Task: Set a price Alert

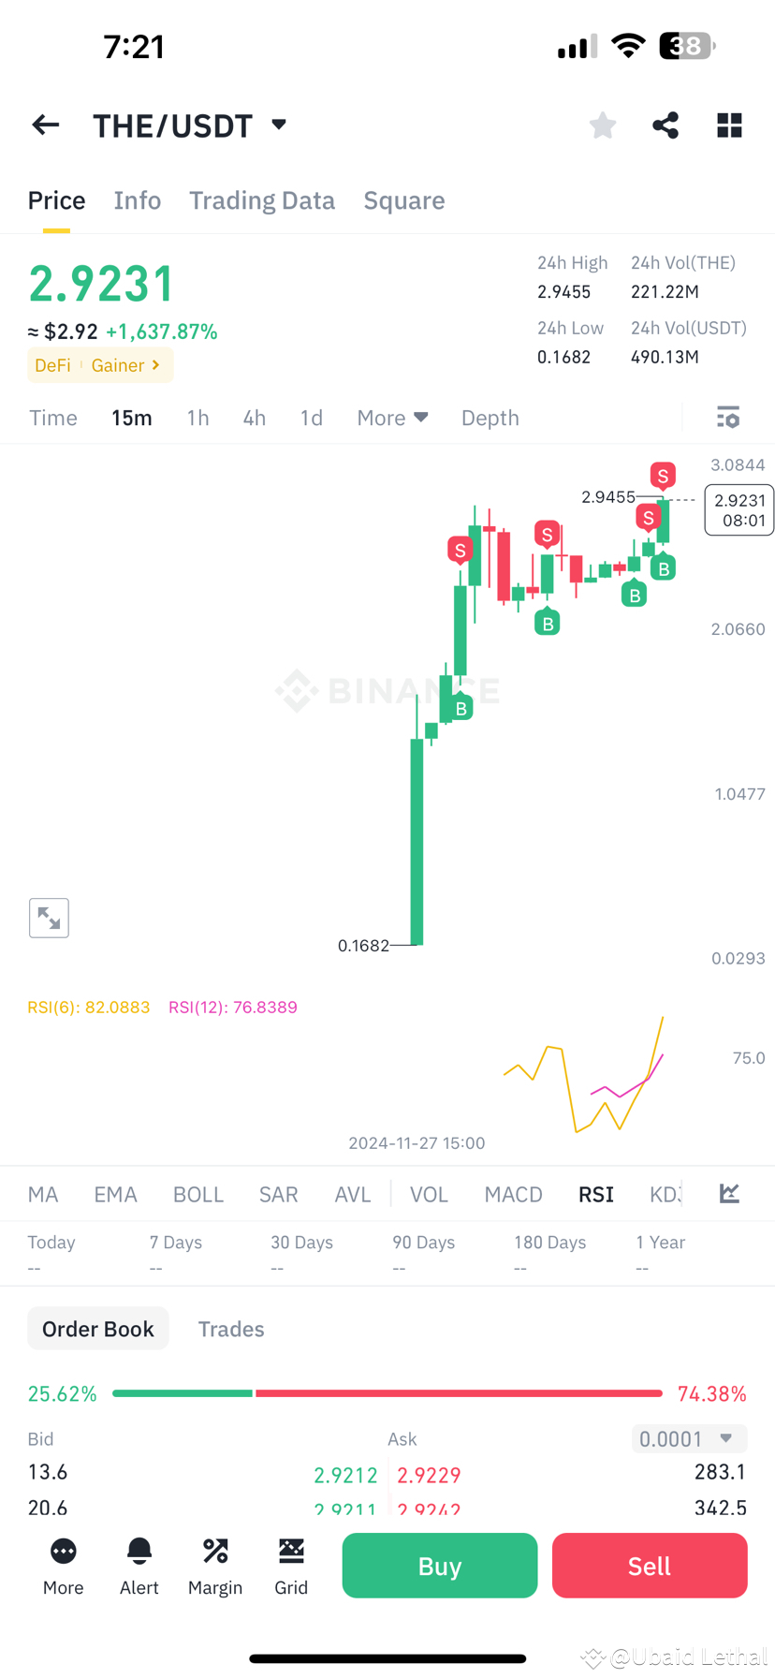Action: [139, 1566]
